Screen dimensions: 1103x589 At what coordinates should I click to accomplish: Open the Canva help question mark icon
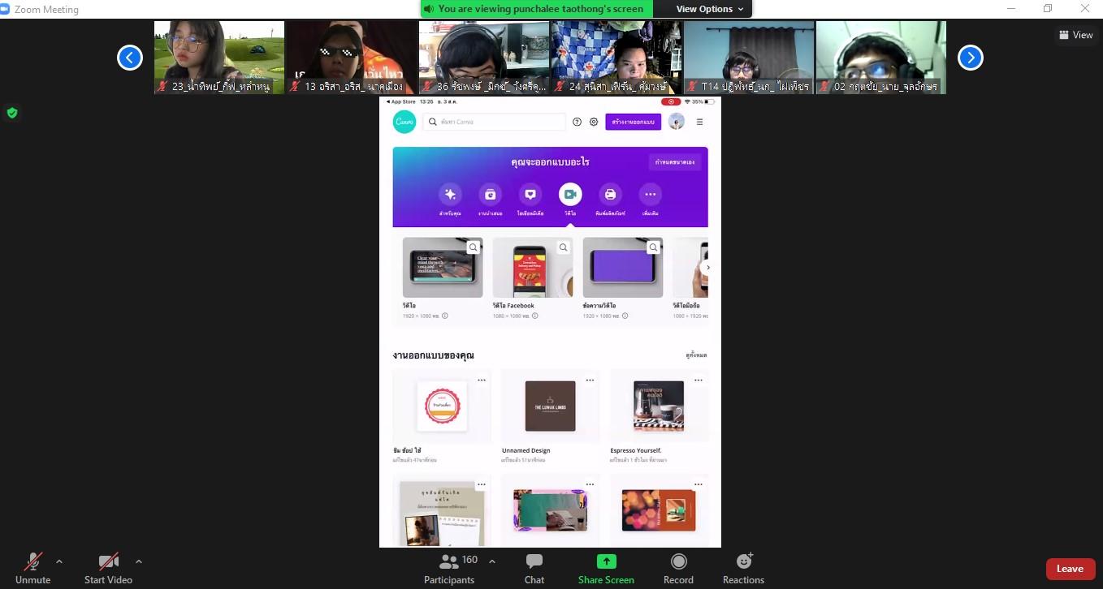[x=577, y=122]
